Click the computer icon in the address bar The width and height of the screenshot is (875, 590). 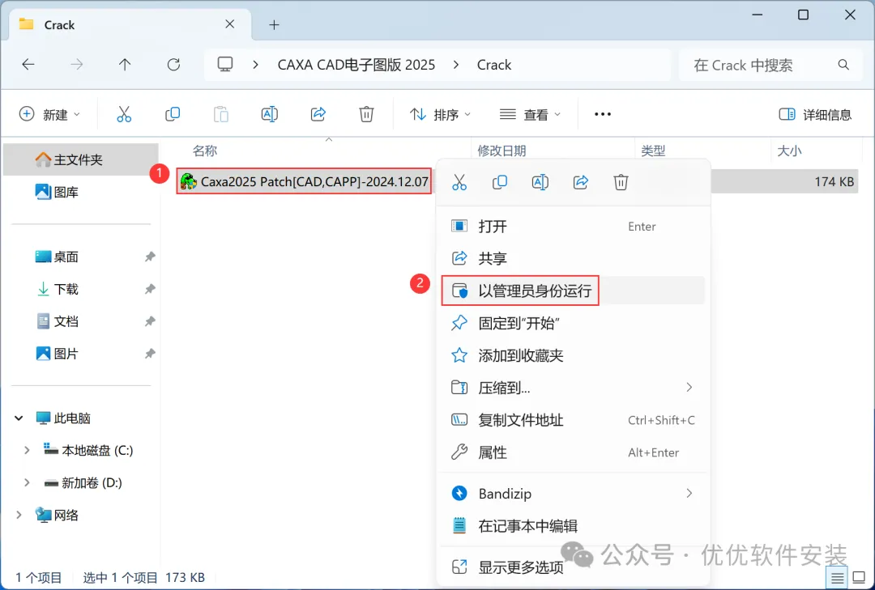pyautogui.click(x=225, y=65)
